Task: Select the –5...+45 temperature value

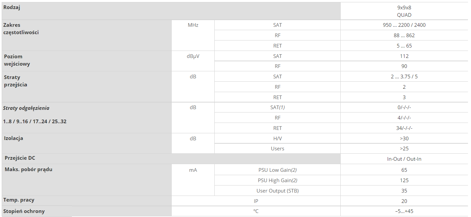Action: click(x=404, y=211)
